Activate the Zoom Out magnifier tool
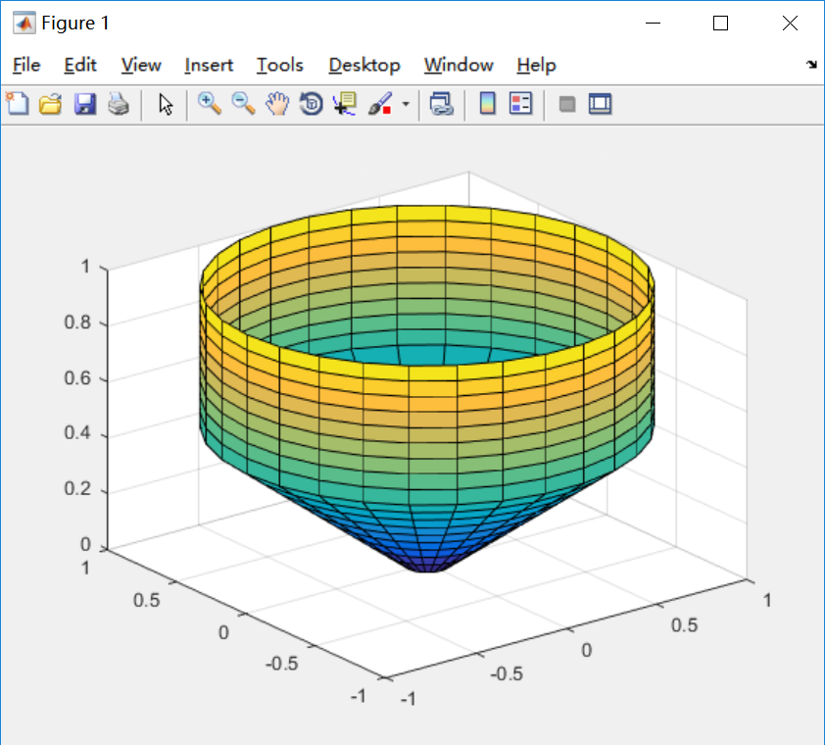 tap(244, 104)
